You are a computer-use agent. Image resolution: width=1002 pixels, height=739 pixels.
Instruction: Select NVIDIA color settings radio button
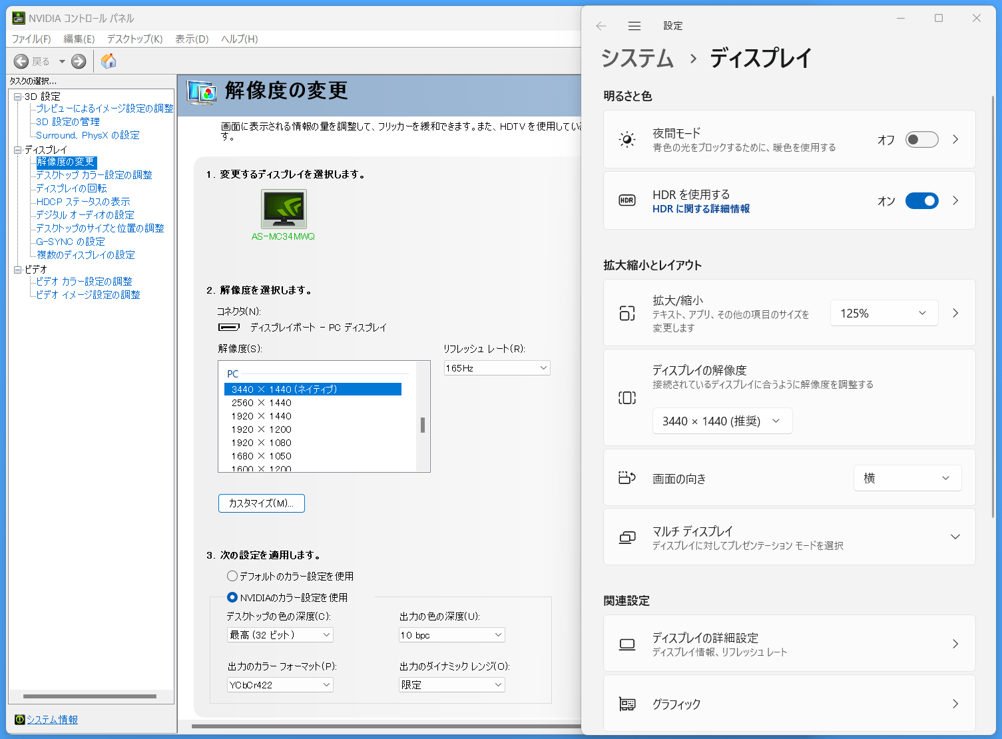coord(232,597)
